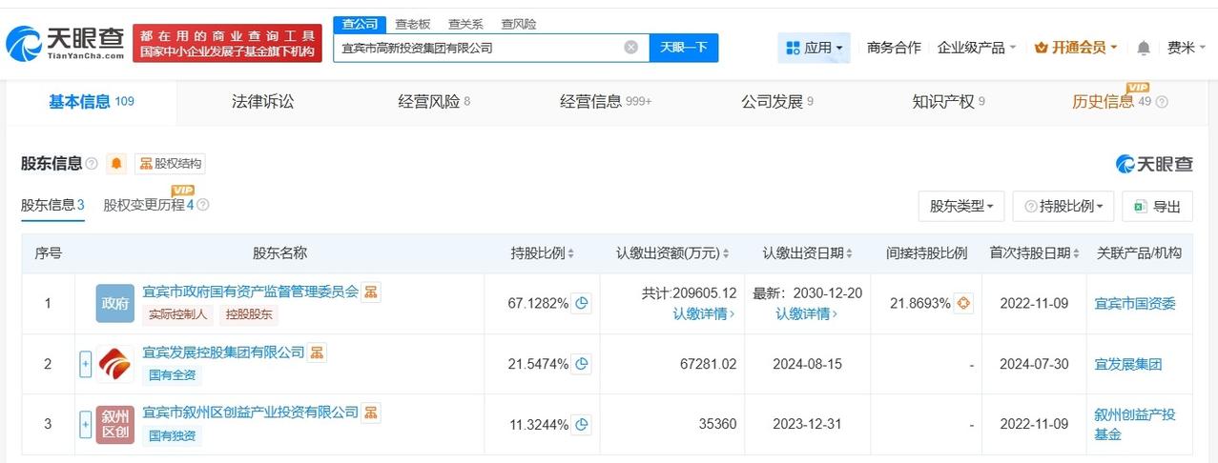Sort by 认缴出资日期 column header
Image resolution: width=1218 pixels, height=463 pixels.
pos(809,253)
